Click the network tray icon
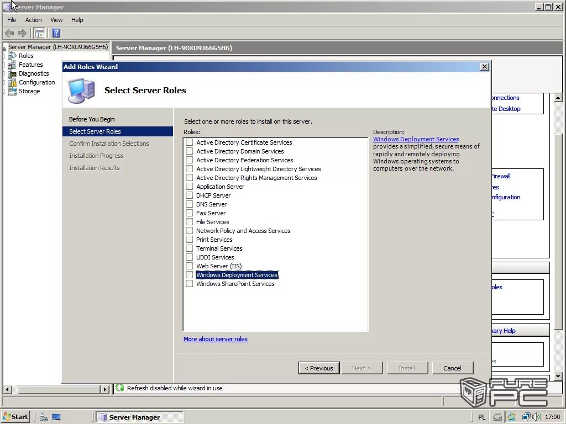This screenshot has width=566, height=424. click(526, 417)
